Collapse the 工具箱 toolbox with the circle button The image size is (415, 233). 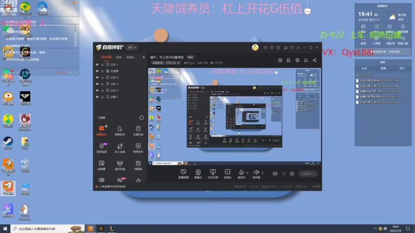tap(141, 118)
